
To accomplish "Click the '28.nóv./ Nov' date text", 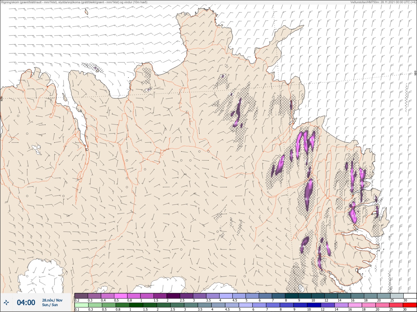I will coord(52,300).
